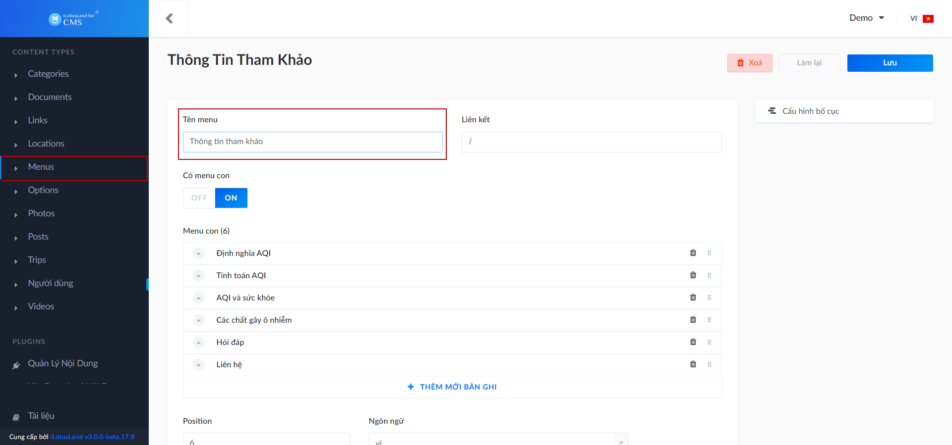Switch language using VI selector

(922, 18)
